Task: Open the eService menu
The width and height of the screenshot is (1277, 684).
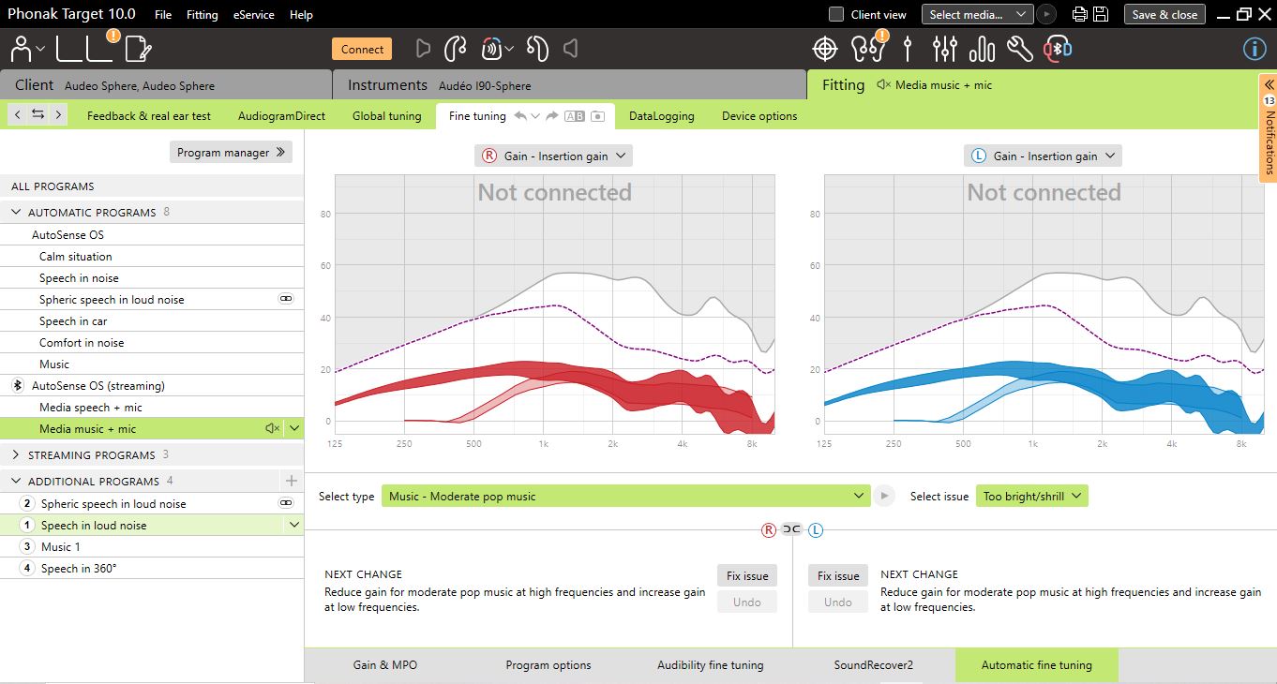Action: click(253, 14)
